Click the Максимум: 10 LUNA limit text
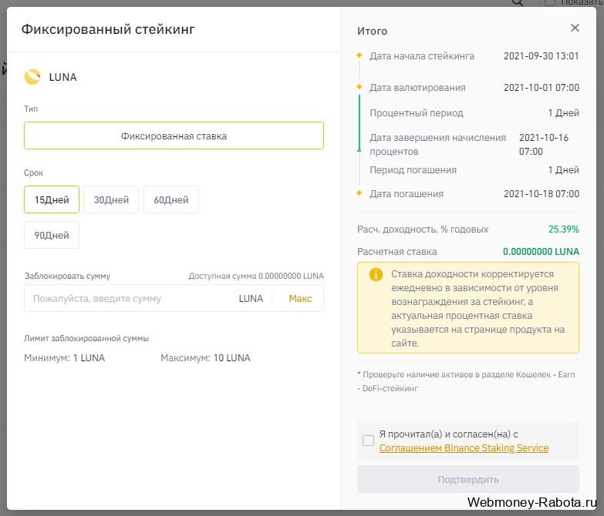Viewport: 604px width, 516px height. [x=205, y=358]
